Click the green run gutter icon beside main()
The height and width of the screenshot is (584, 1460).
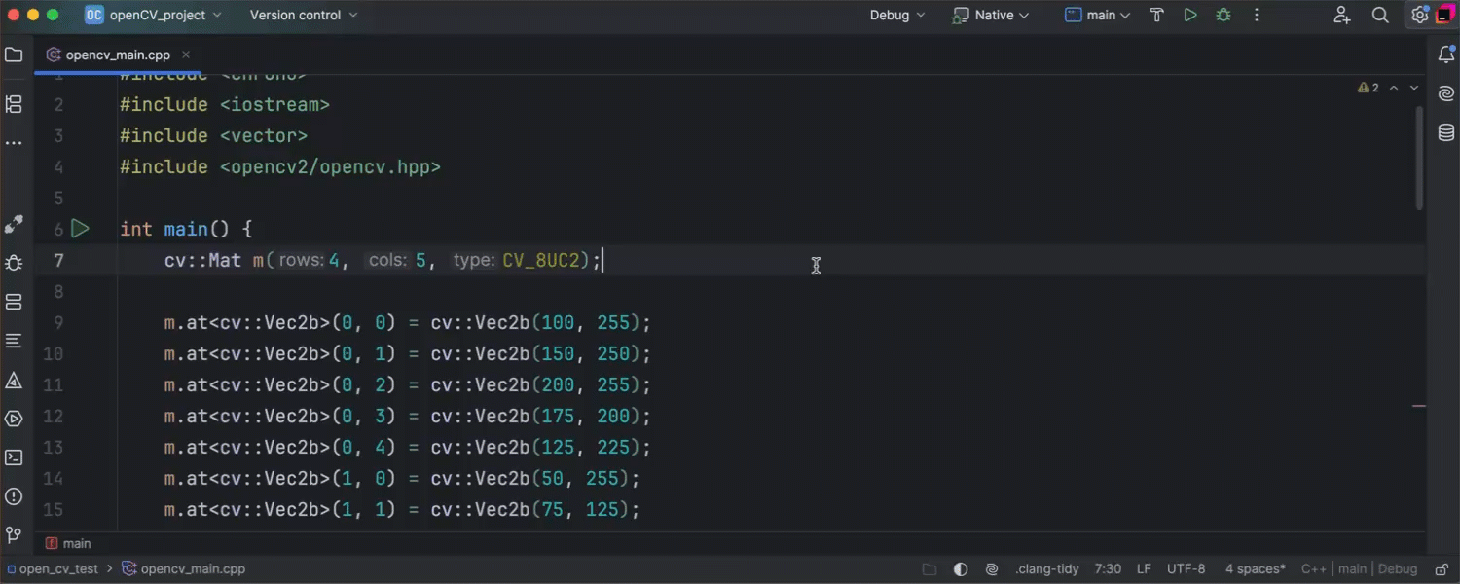[80, 229]
